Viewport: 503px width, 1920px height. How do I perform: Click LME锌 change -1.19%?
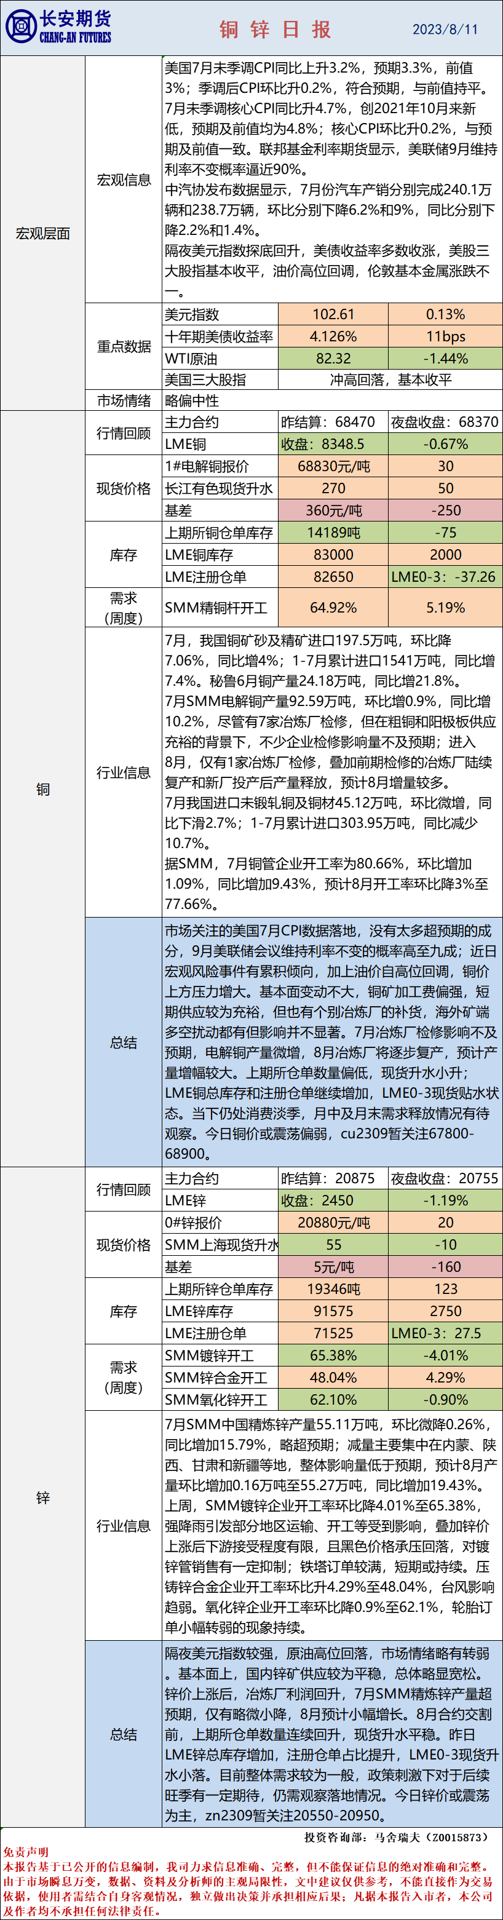(446, 1200)
